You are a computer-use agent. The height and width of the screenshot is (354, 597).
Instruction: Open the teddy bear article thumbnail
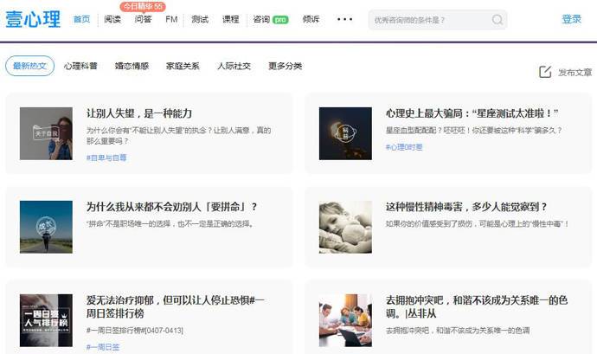click(x=345, y=227)
